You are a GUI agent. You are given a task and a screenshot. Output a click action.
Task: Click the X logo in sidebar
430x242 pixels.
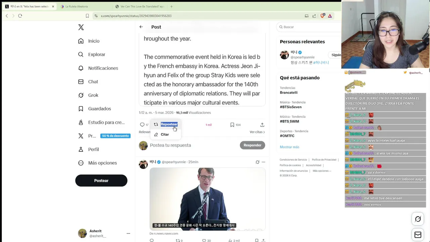coord(81,27)
